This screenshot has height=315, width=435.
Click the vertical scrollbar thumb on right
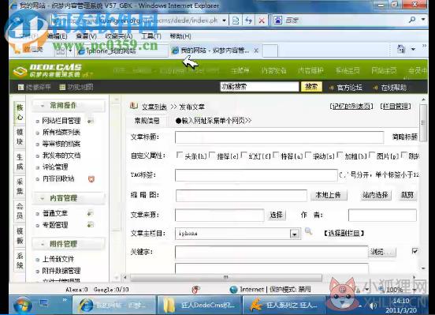point(423,122)
